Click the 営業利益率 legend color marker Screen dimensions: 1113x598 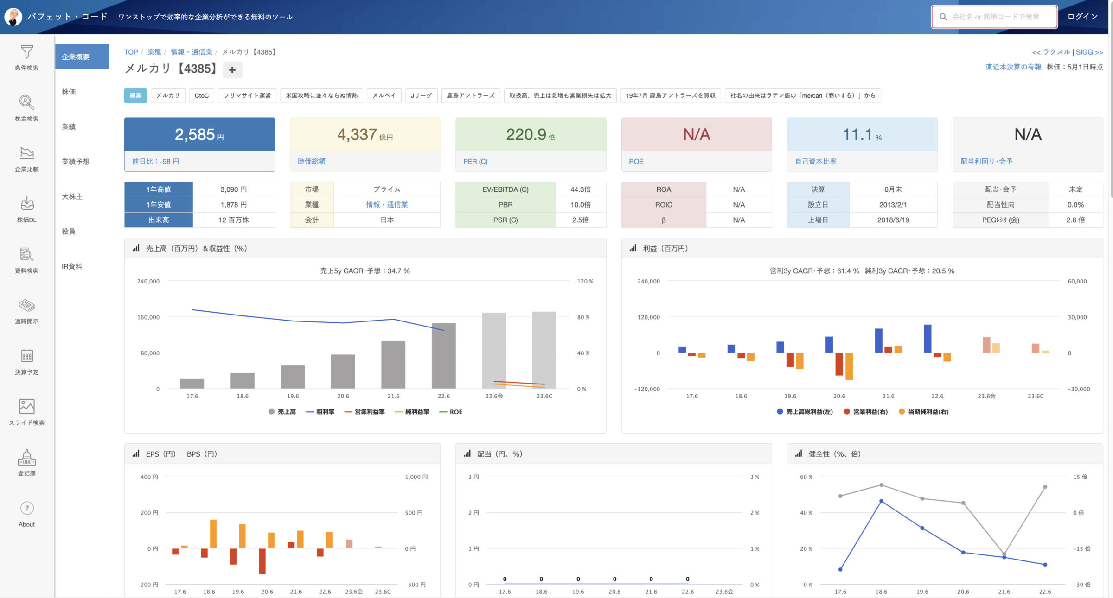(x=349, y=412)
